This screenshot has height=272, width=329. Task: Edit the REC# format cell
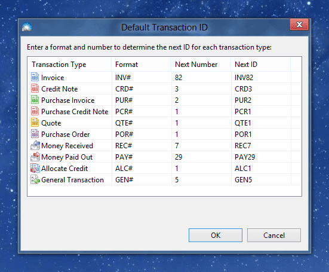point(142,145)
